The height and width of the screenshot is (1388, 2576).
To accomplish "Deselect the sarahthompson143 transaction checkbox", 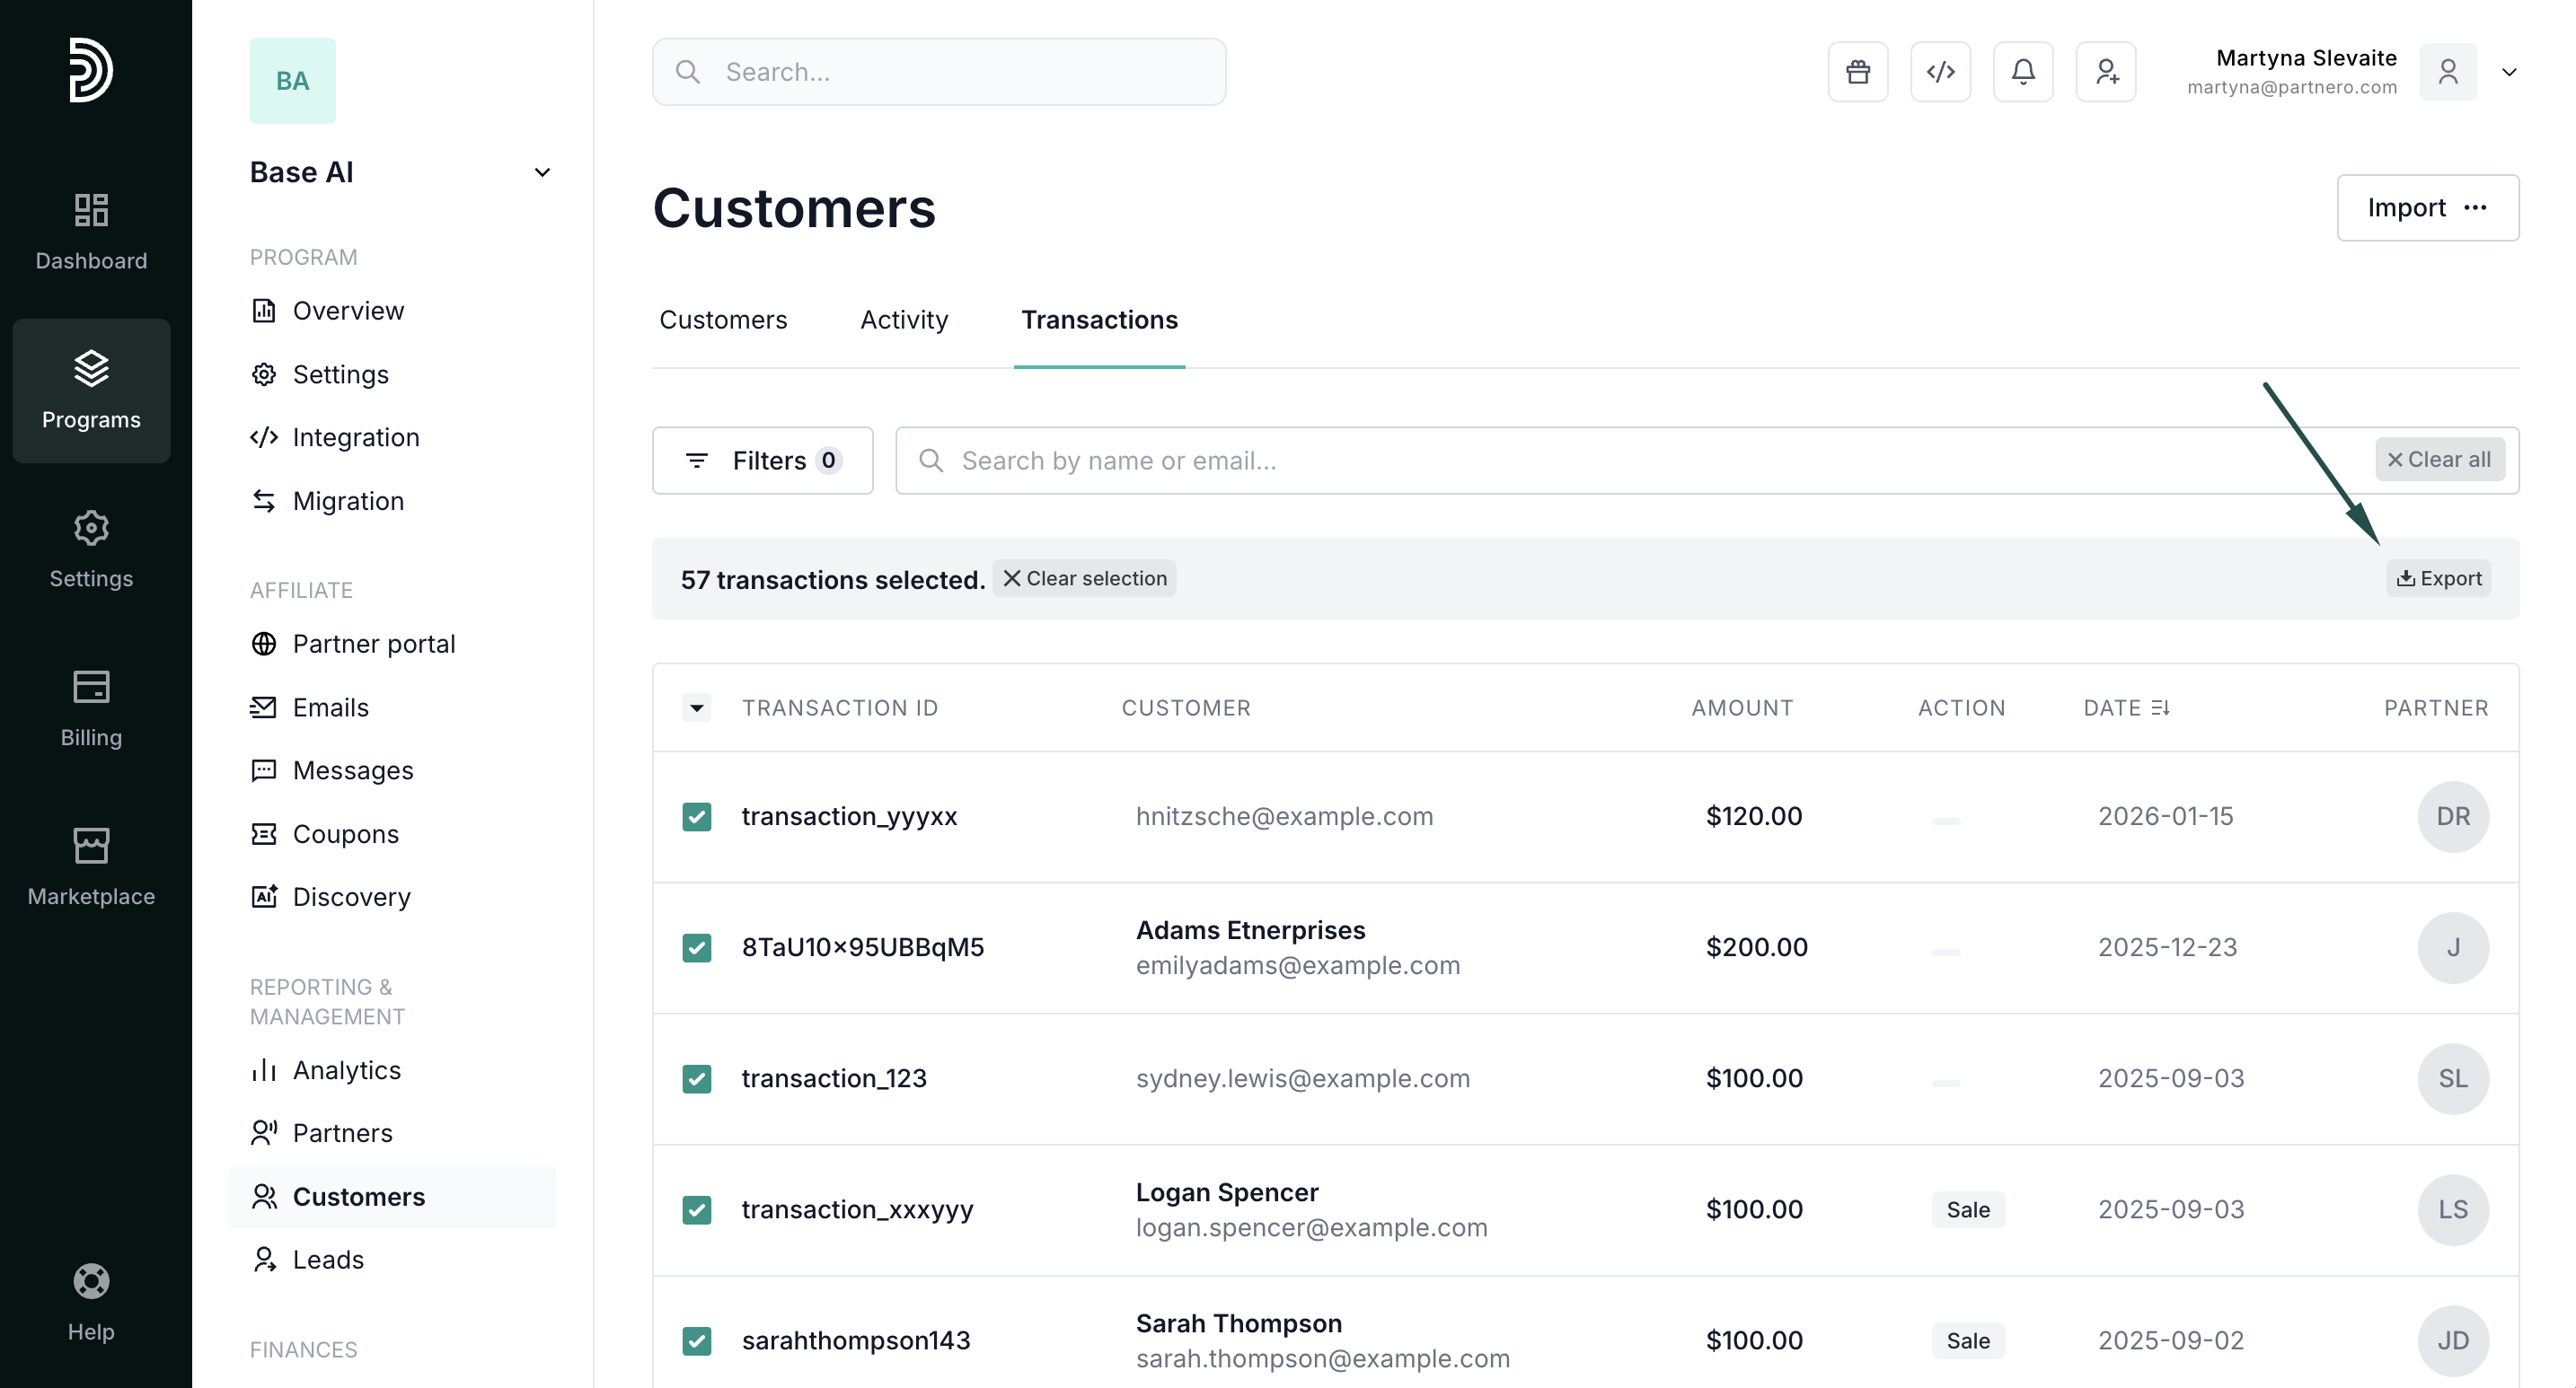I will click(697, 1340).
